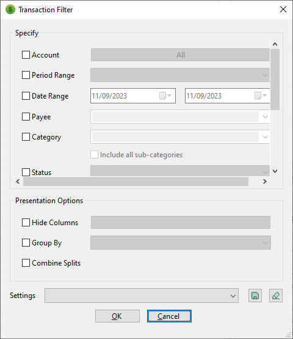Screen dimensions: 293x339
Task: Click the horizontal scrollbar left arrow
Action: [18, 181]
